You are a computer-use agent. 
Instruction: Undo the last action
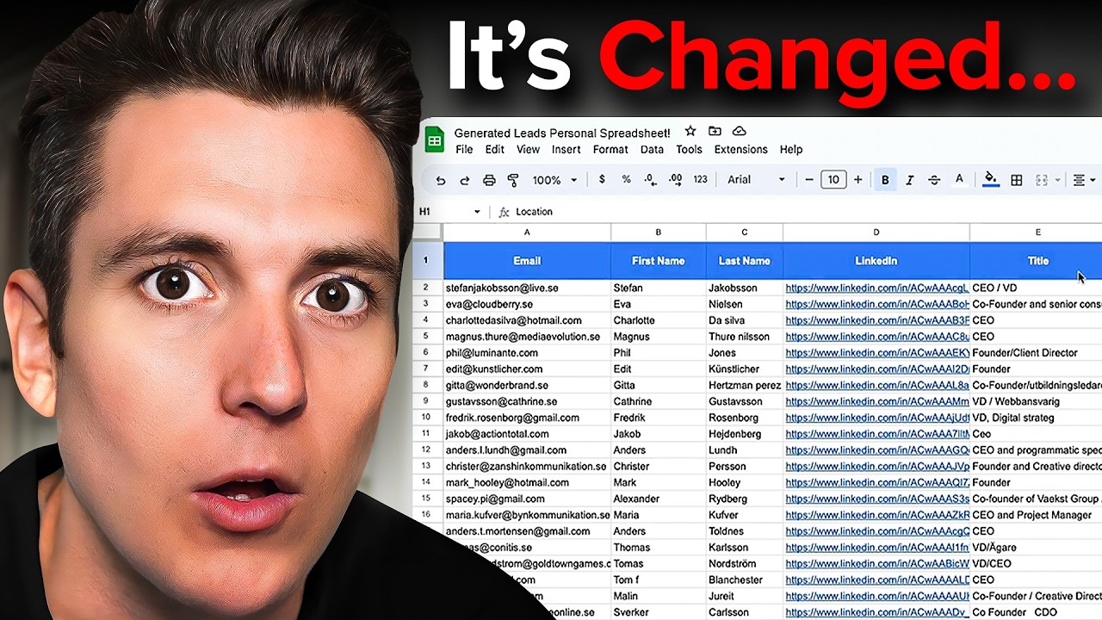coord(441,180)
